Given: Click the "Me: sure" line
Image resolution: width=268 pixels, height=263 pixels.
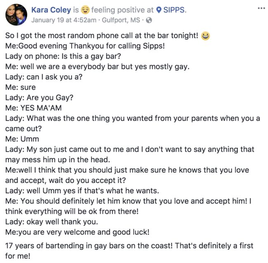Looking at the screenshot, I should (x=20, y=88).
